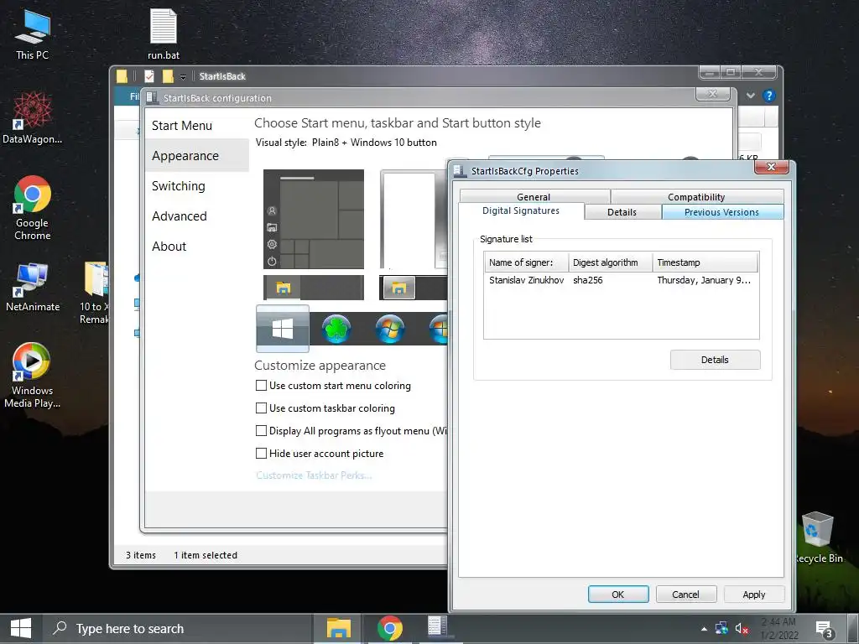The image size is (859, 644).
Task: Open Chrome from the taskbar
Action: click(x=389, y=629)
